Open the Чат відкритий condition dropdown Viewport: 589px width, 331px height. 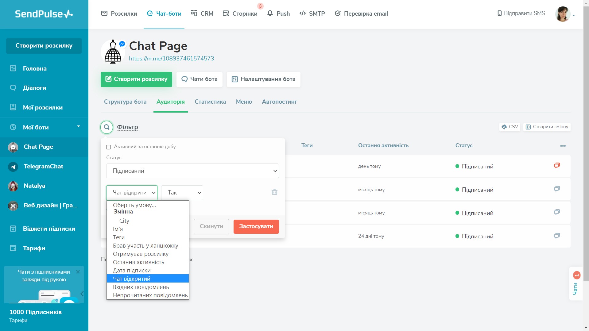(x=132, y=193)
